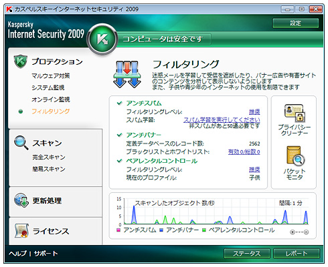Click 非スパムがあと50通必要です text
Viewport: 328px width, 267px height.
224,126
